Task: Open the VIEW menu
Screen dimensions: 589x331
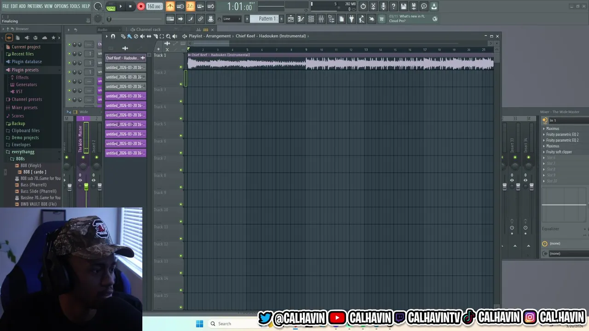Action: coord(48,6)
